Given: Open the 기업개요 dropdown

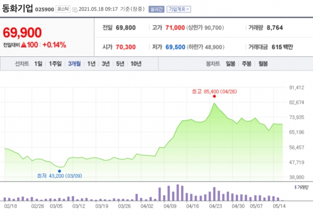Looking at the screenshot, I should (178, 9).
